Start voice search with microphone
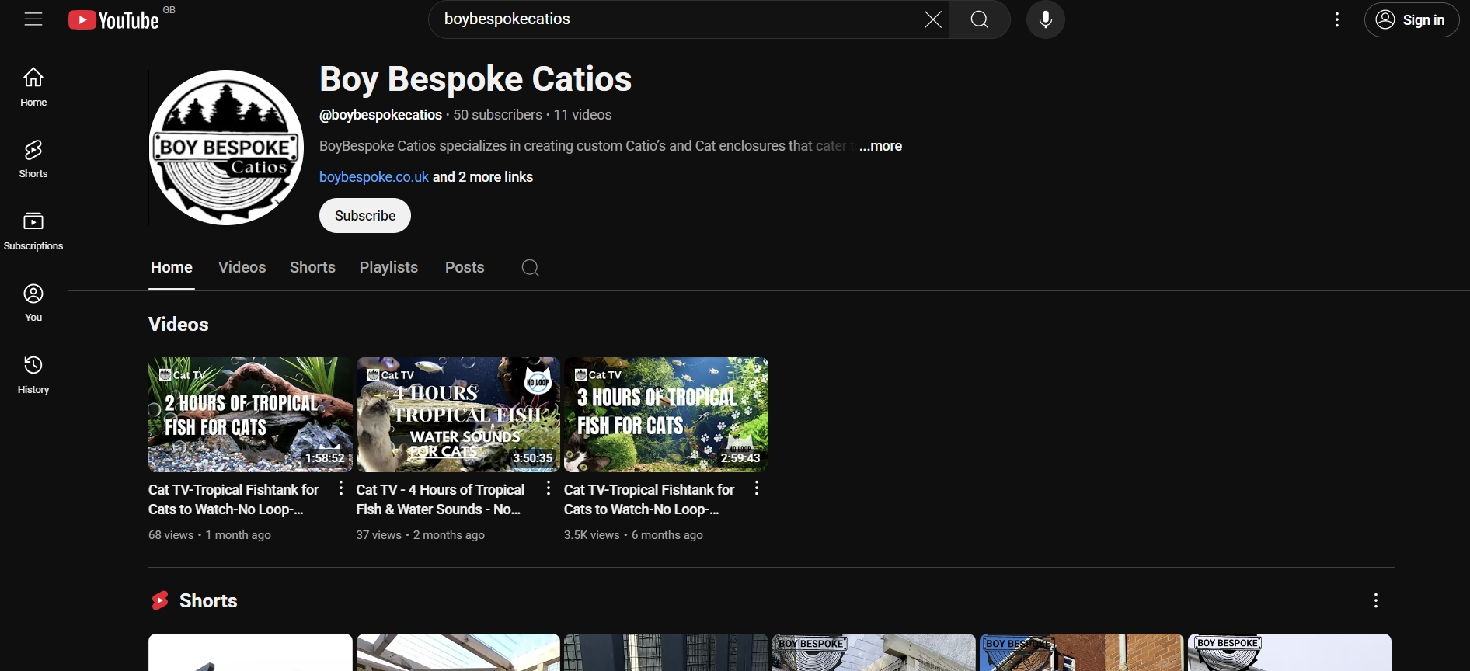The image size is (1470, 671). click(1046, 19)
